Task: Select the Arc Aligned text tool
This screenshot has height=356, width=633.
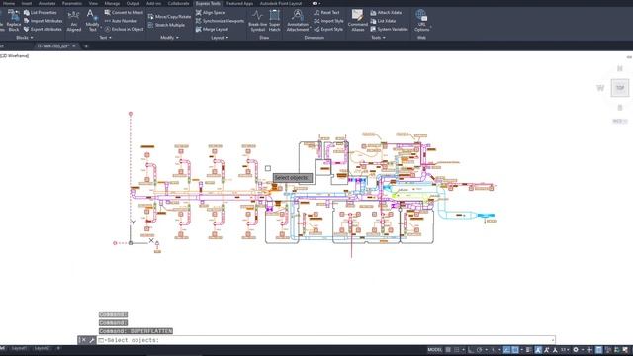Action: click(74, 21)
